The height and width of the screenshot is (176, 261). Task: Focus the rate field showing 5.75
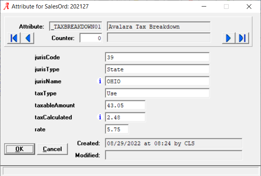click(x=117, y=129)
